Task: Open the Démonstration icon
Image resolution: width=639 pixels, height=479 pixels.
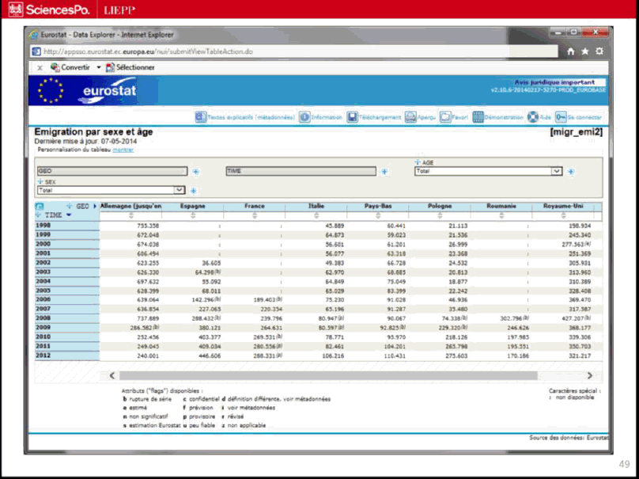Action: point(477,116)
